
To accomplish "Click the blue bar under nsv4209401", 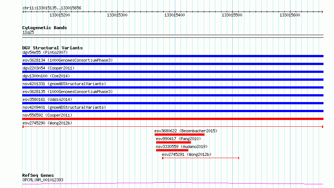I will [x=173, y=111].
